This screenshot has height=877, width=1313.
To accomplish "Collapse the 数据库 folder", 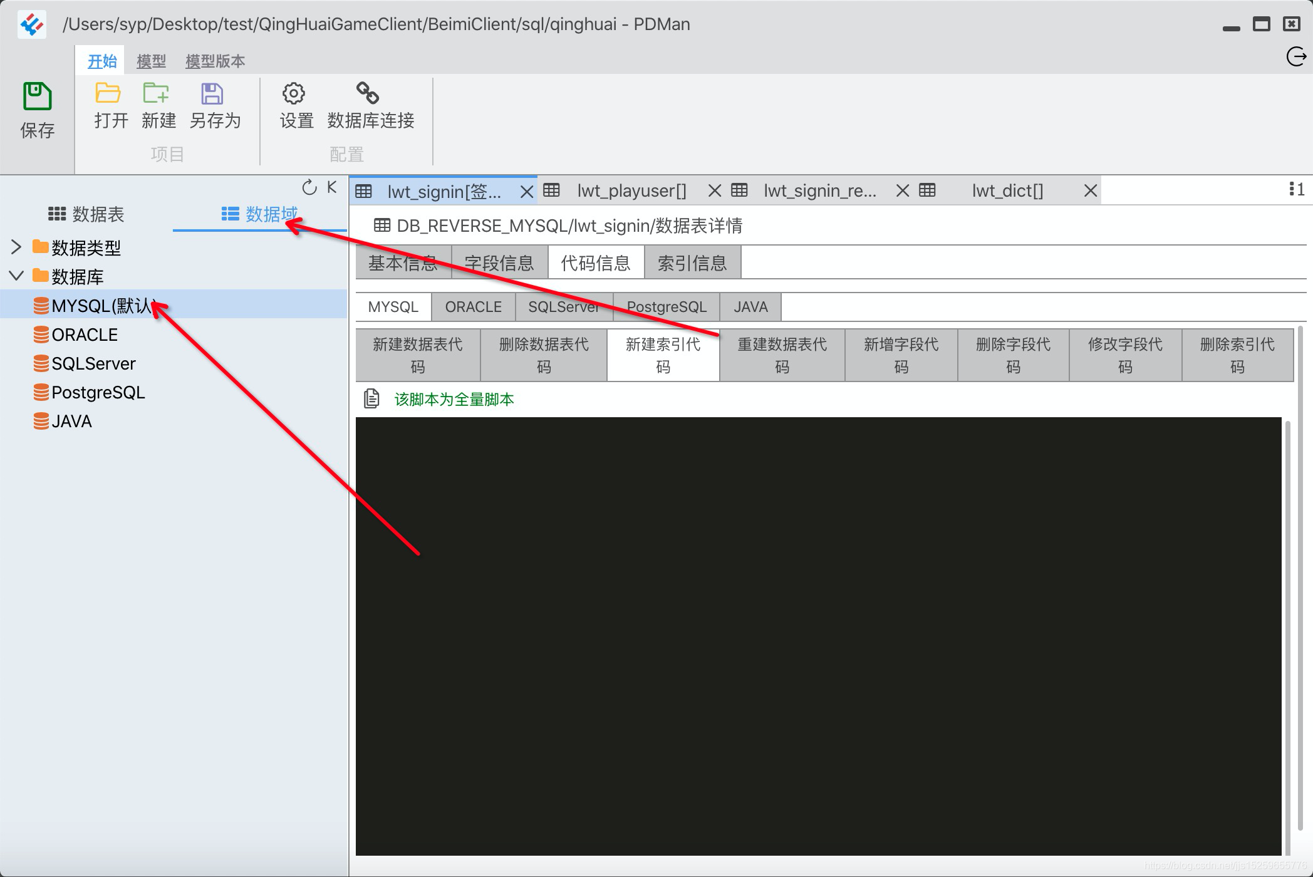I will point(16,276).
